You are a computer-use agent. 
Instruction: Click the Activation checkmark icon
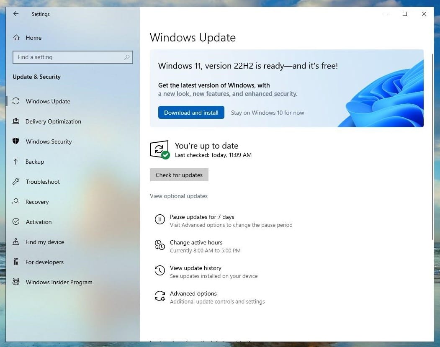tap(16, 221)
